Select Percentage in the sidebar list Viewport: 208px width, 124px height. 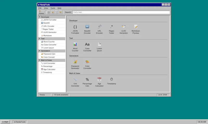52,66
